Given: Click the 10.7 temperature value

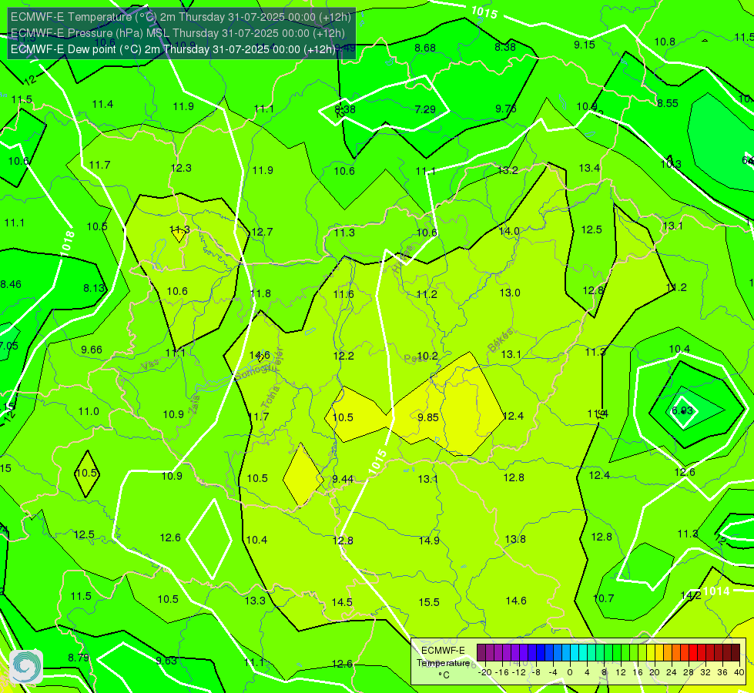Looking at the screenshot, I should [x=604, y=598].
